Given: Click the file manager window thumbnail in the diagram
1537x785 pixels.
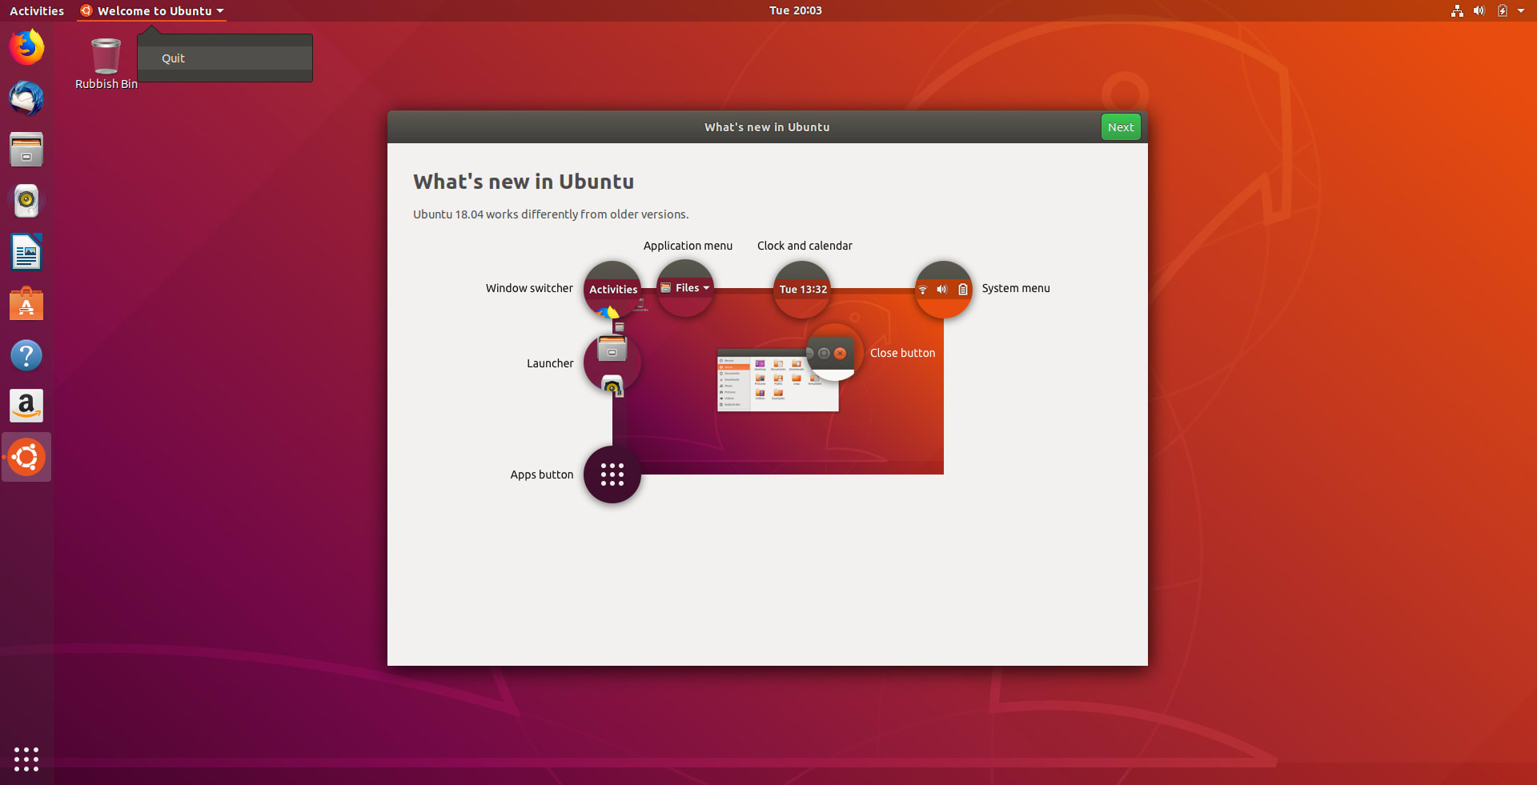Looking at the screenshot, I should click(777, 382).
